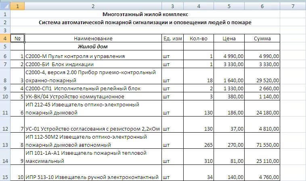Click the subtitle about пожарной сигнализации
The width and height of the screenshot is (306, 181).
click(145, 23)
